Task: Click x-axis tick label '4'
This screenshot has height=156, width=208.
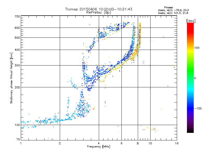Action: tap(99, 143)
